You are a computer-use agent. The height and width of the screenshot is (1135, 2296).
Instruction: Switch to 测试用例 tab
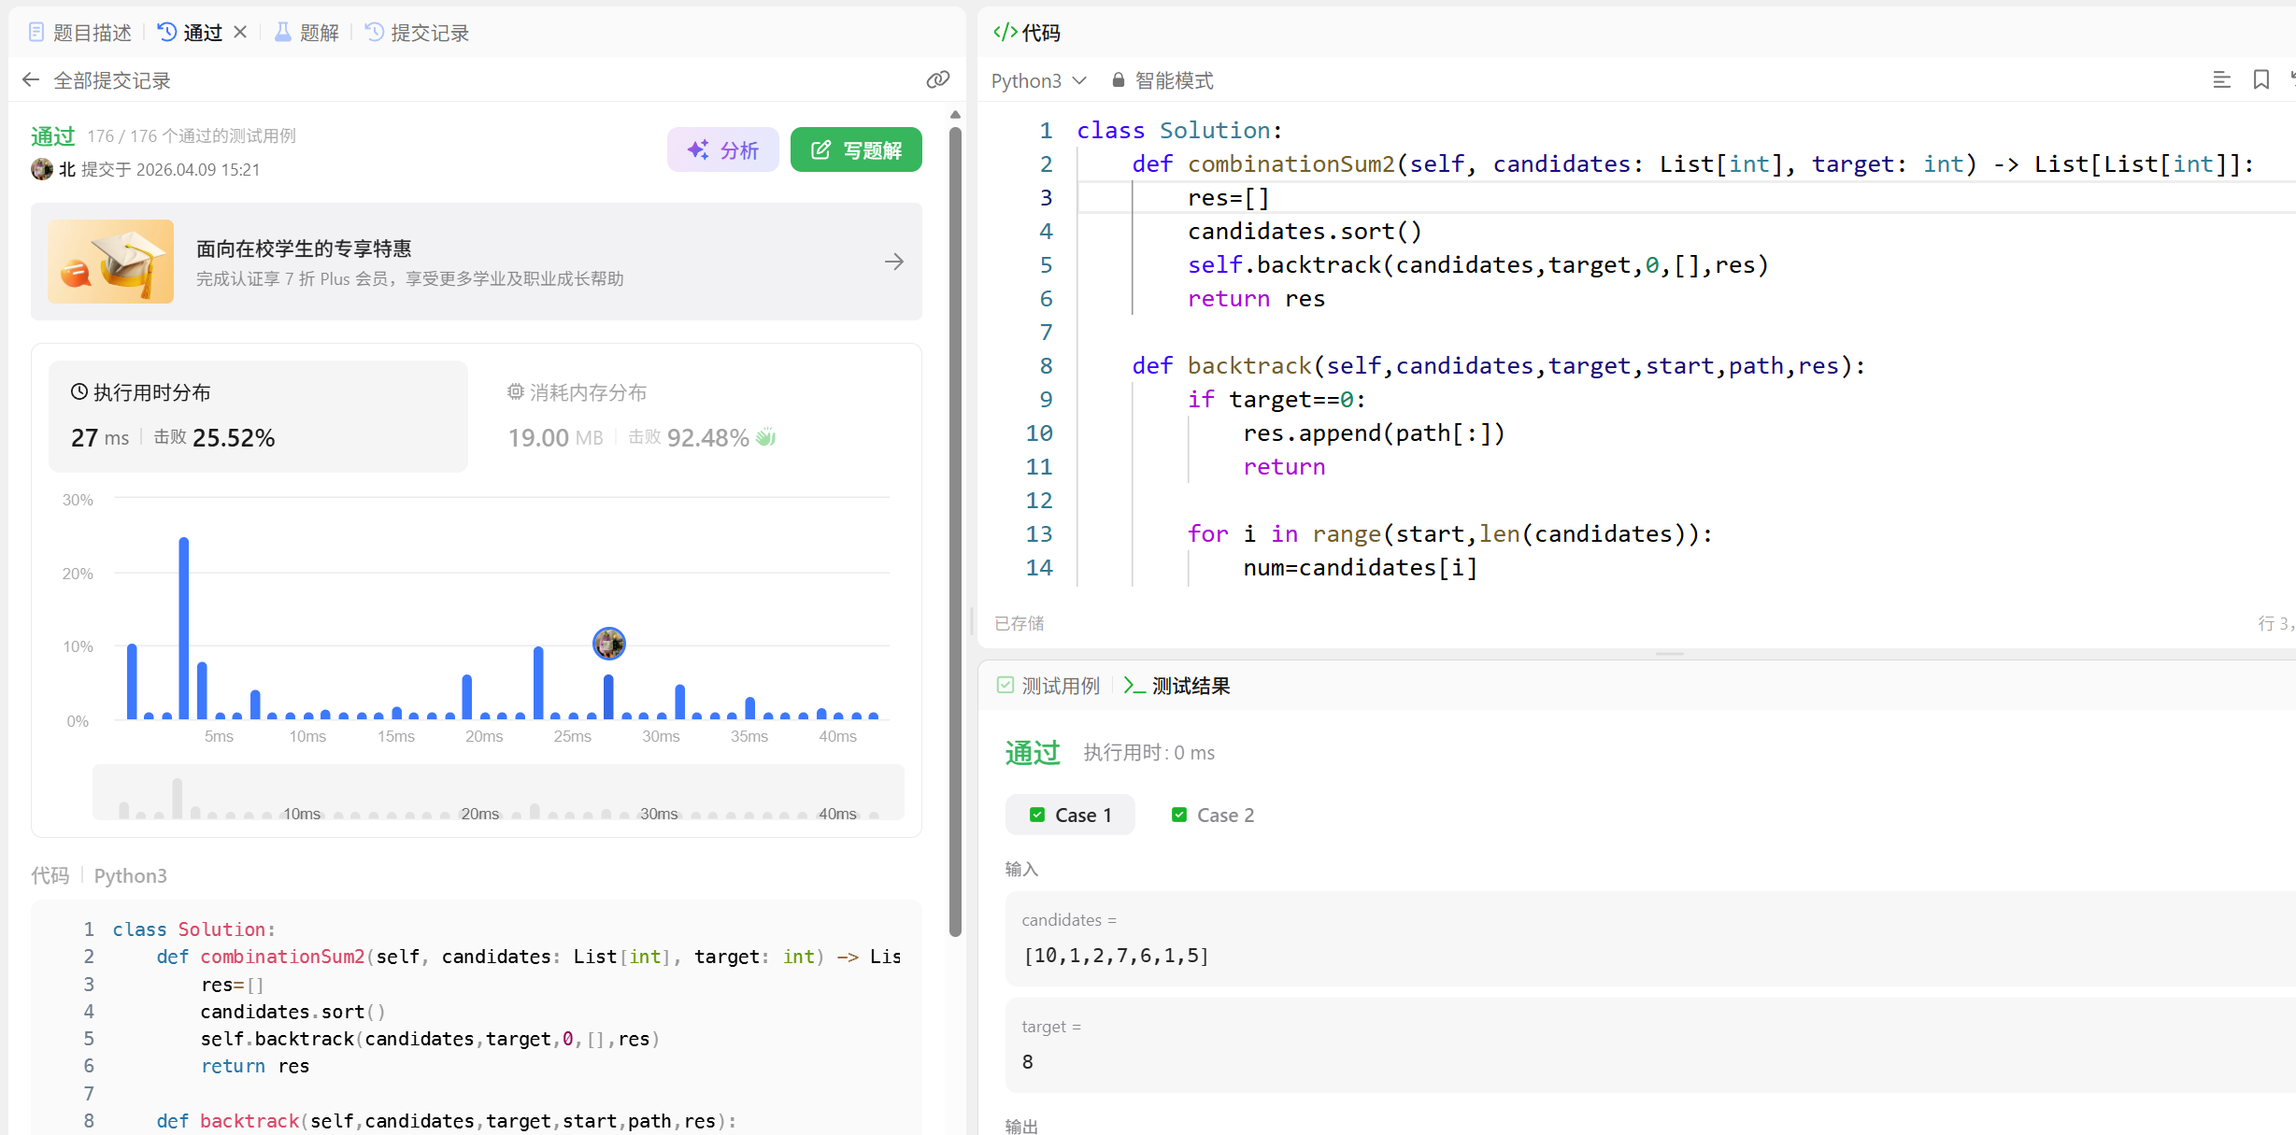(x=1048, y=686)
